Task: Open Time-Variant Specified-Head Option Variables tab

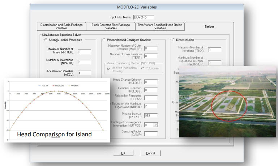Action: tap(160, 26)
